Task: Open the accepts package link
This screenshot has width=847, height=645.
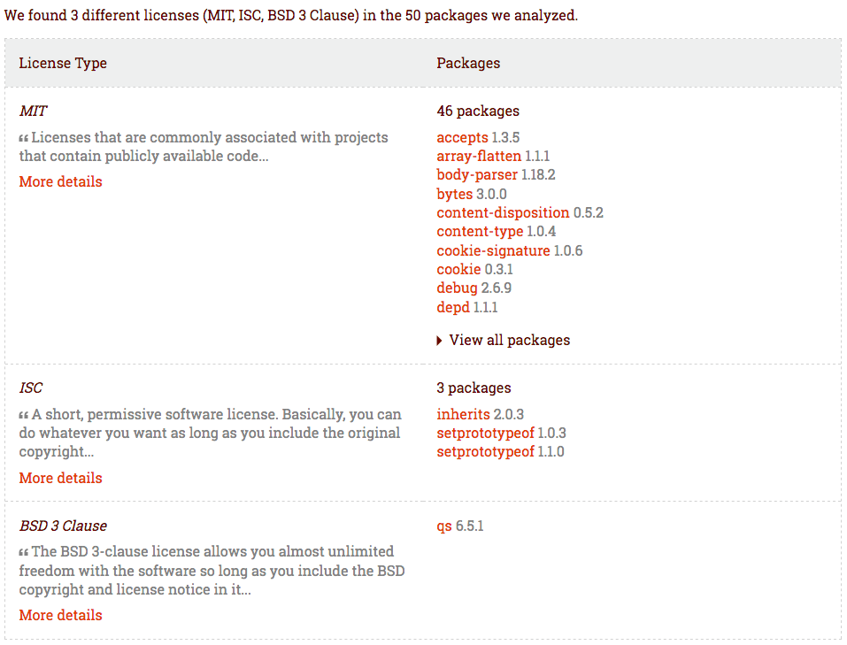Action: coord(462,137)
